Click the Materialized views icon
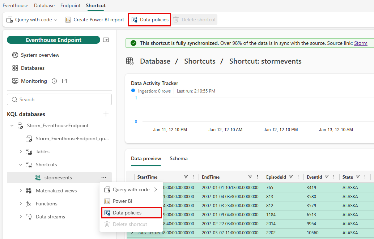The image size is (374, 239). point(29,191)
